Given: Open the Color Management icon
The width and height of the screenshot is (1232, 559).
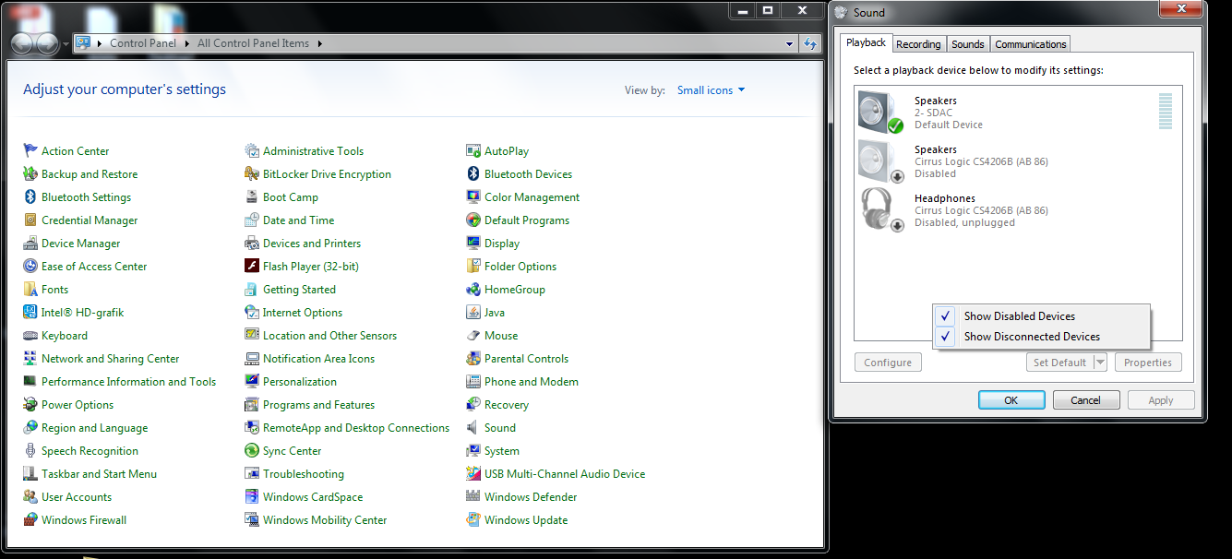Looking at the screenshot, I should [473, 197].
